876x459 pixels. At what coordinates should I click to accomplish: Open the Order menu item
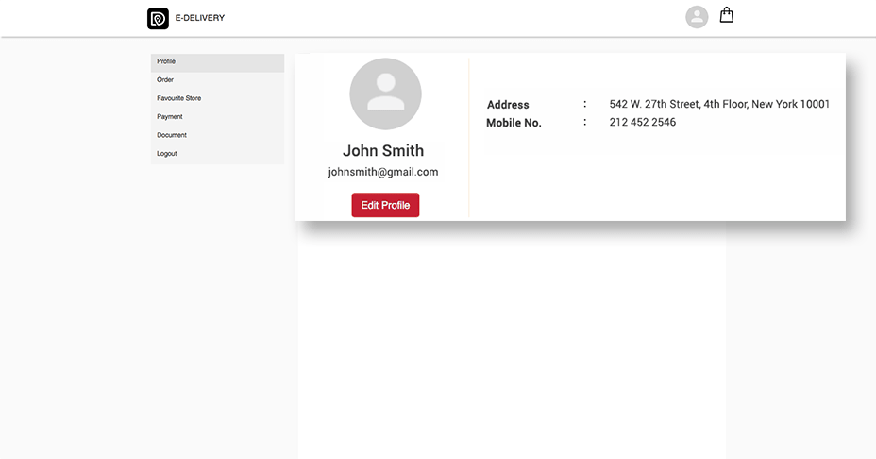tap(217, 80)
